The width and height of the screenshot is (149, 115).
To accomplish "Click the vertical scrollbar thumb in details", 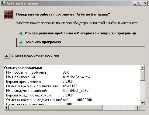I will tap(143, 75).
